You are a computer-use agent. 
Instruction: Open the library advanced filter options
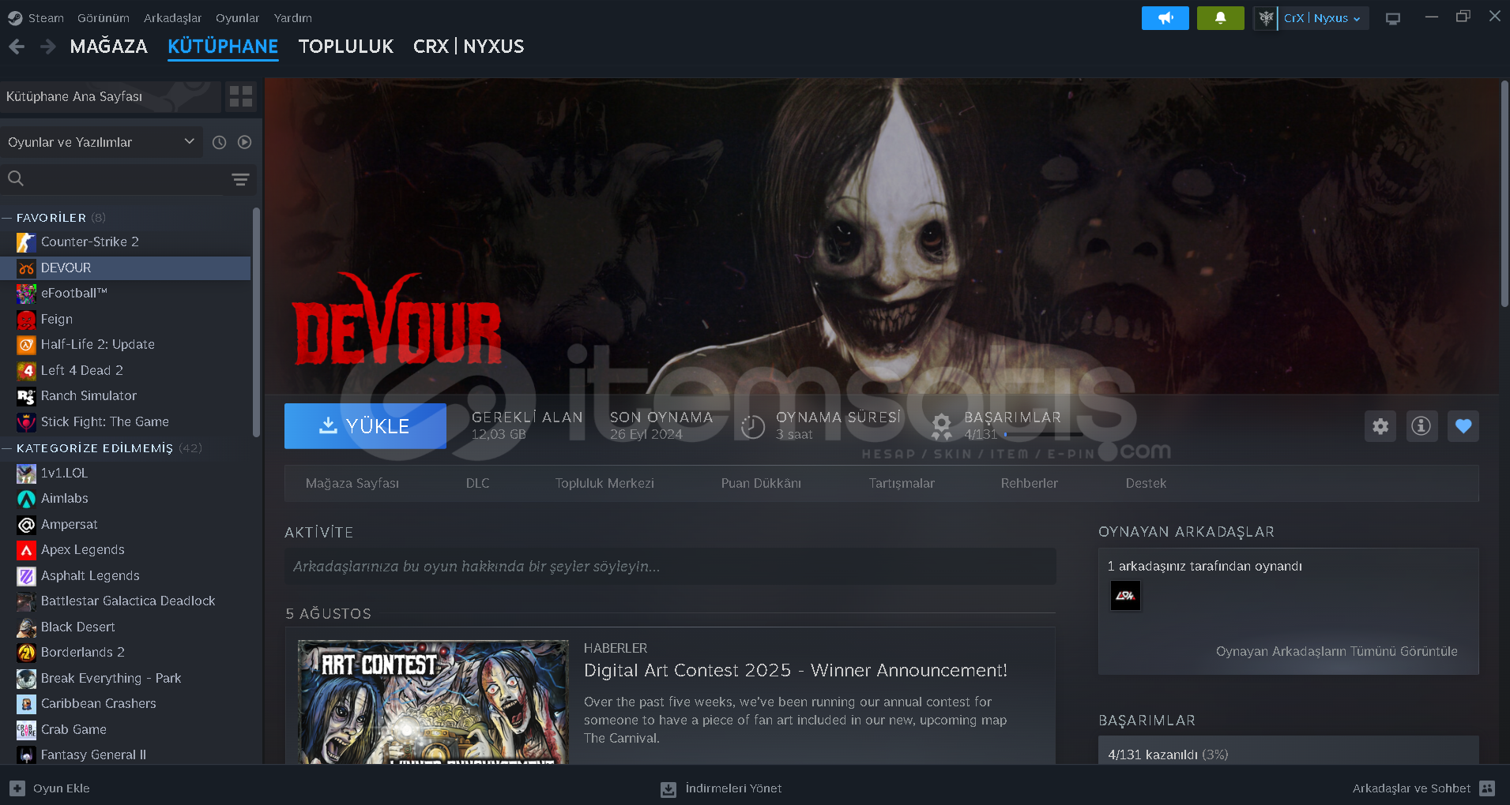point(240,179)
